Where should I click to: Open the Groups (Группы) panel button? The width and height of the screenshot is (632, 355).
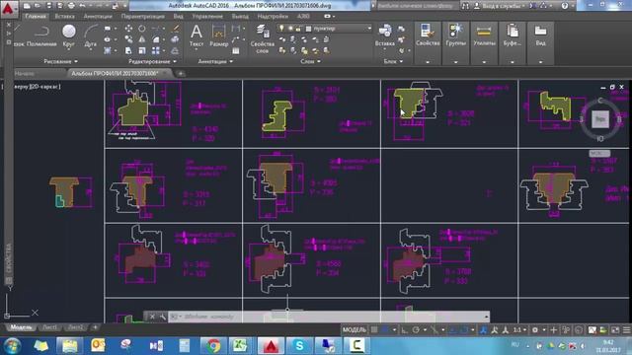point(456,42)
